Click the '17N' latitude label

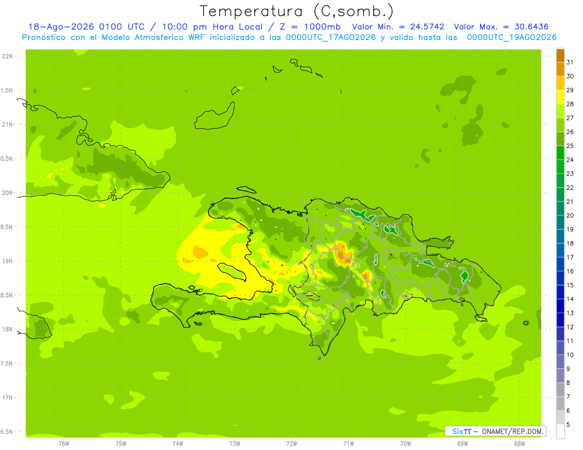8,398
